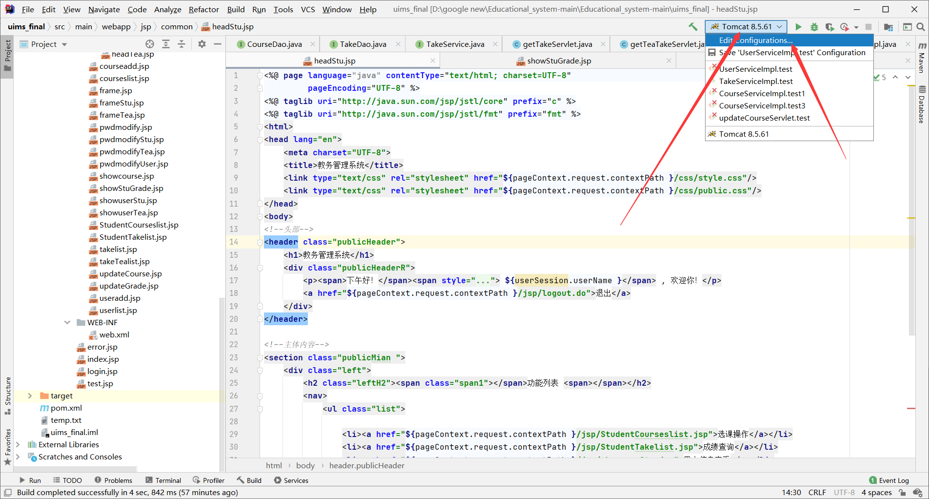Open the Services tool window
The width and height of the screenshot is (929, 499).
tap(291, 480)
